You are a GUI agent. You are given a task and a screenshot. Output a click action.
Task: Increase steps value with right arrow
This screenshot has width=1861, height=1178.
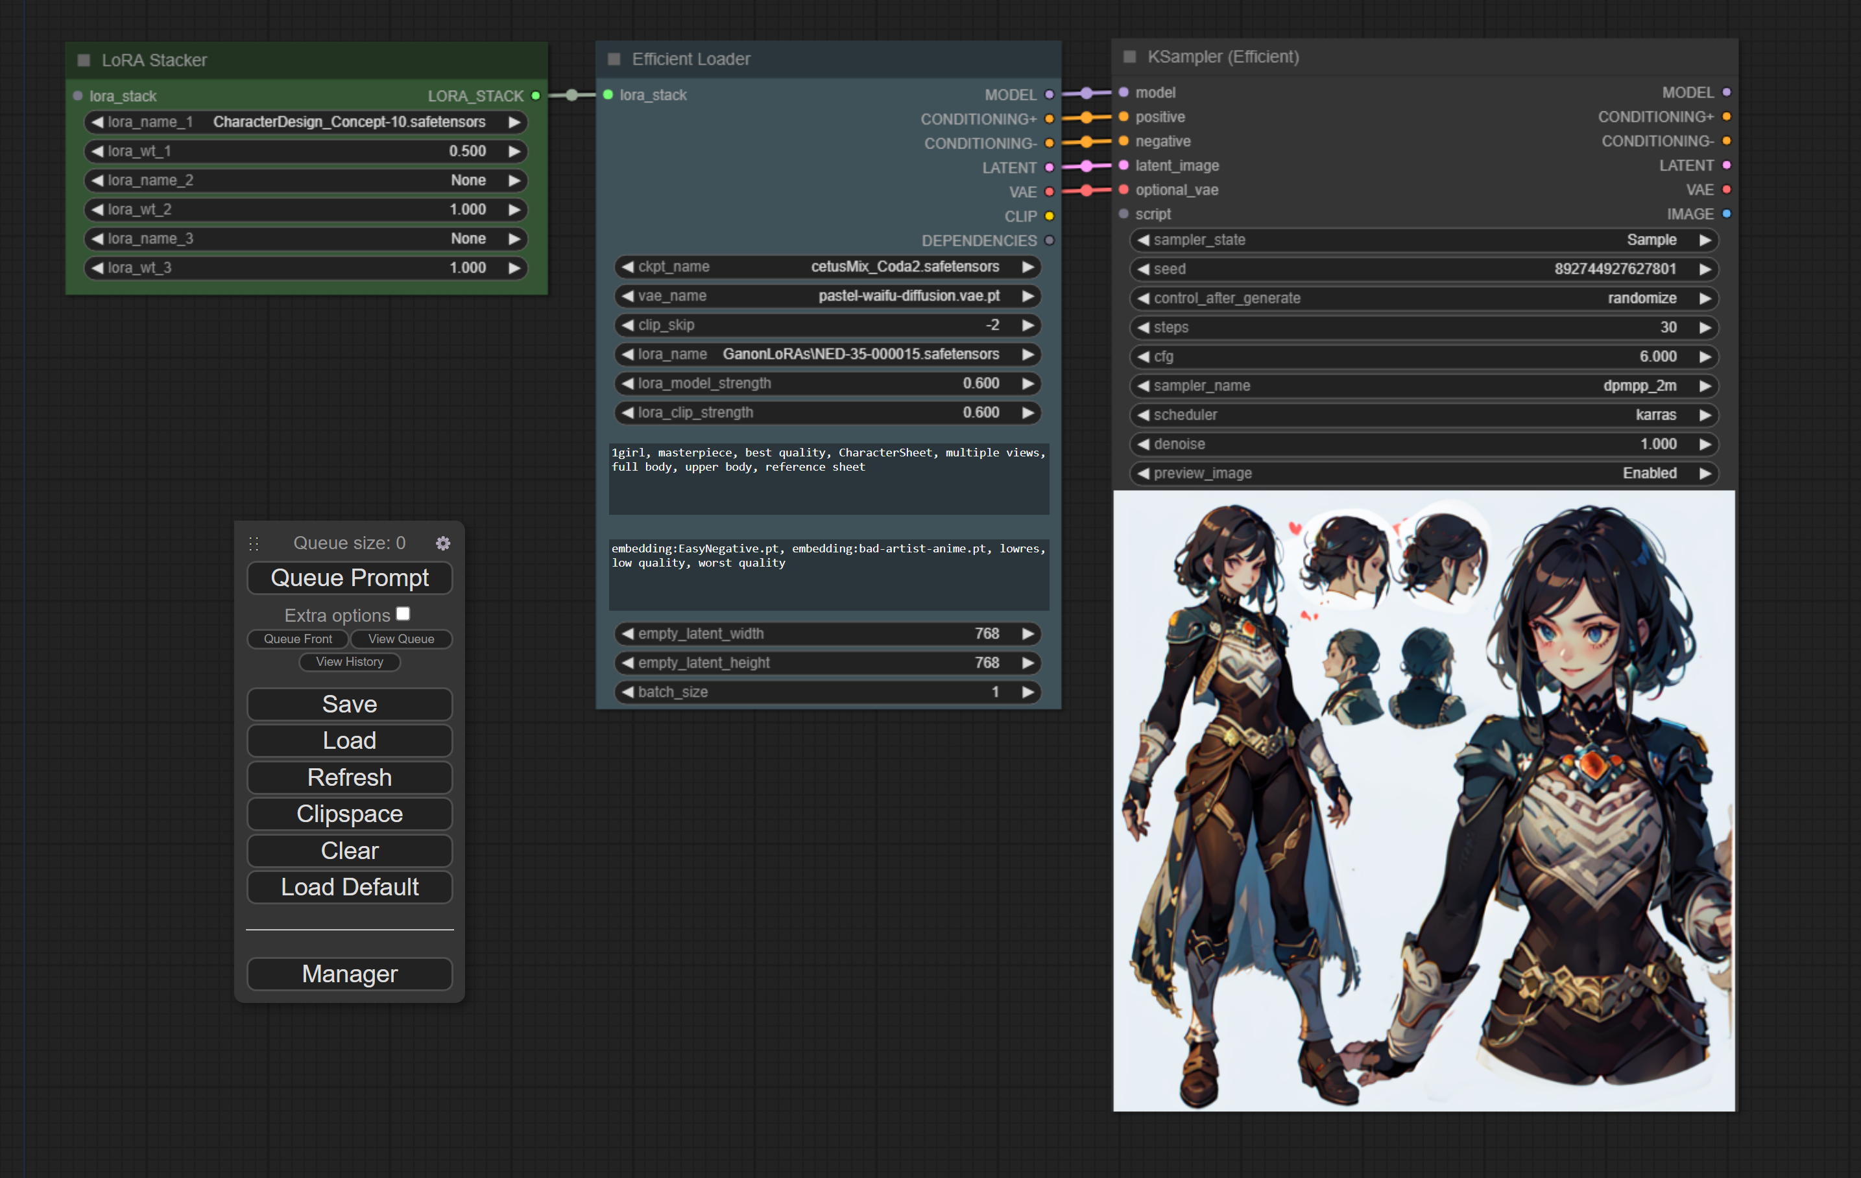pyautogui.click(x=1704, y=327)
